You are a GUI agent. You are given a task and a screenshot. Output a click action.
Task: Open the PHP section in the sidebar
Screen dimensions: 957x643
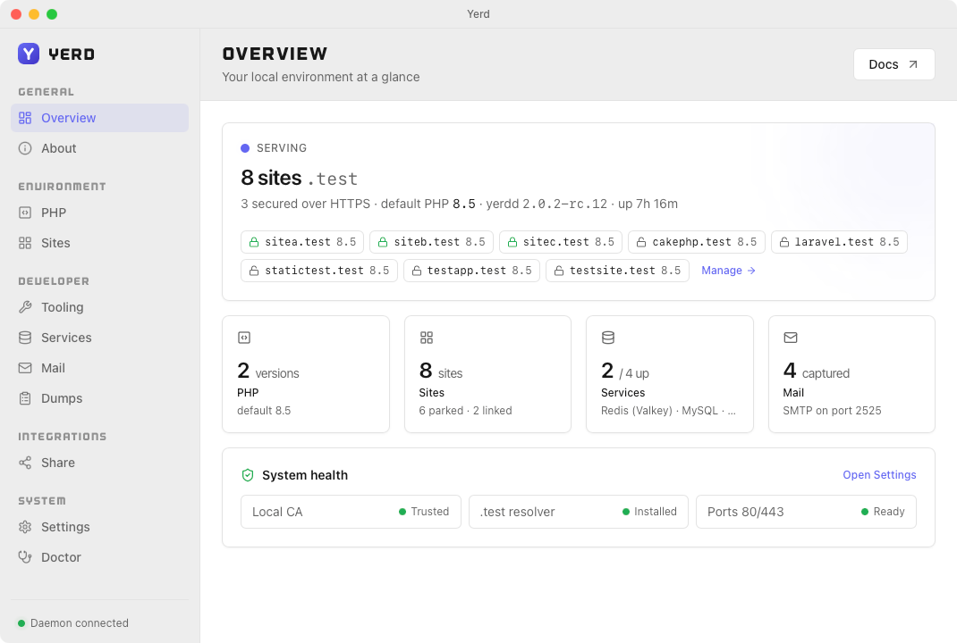click(x=99, y=213)
